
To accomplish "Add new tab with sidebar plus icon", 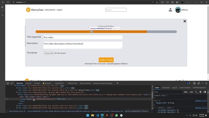I will coord(3,15).
